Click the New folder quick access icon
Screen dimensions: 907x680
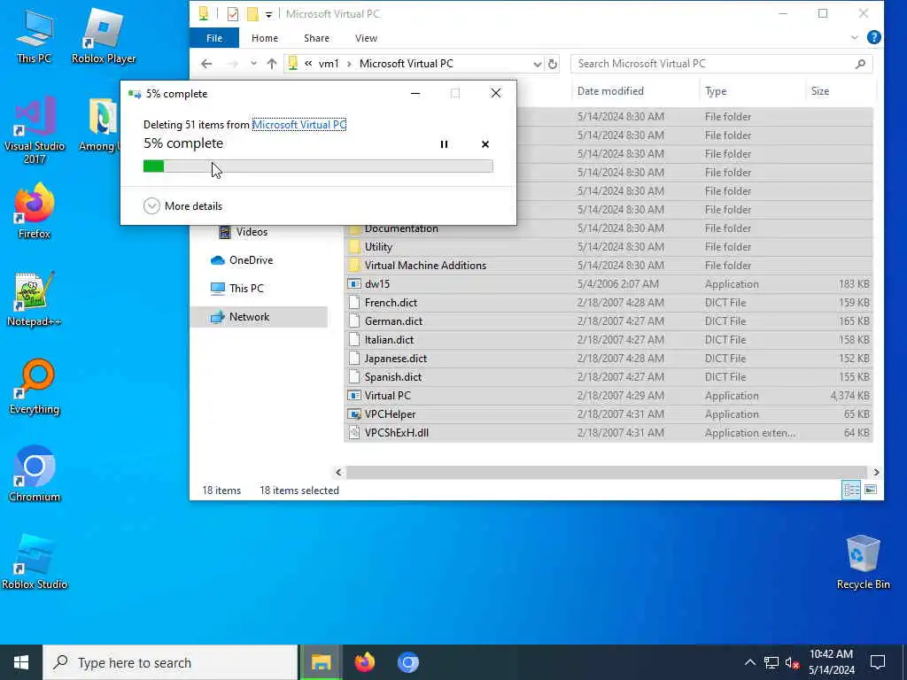pos(252,14)
